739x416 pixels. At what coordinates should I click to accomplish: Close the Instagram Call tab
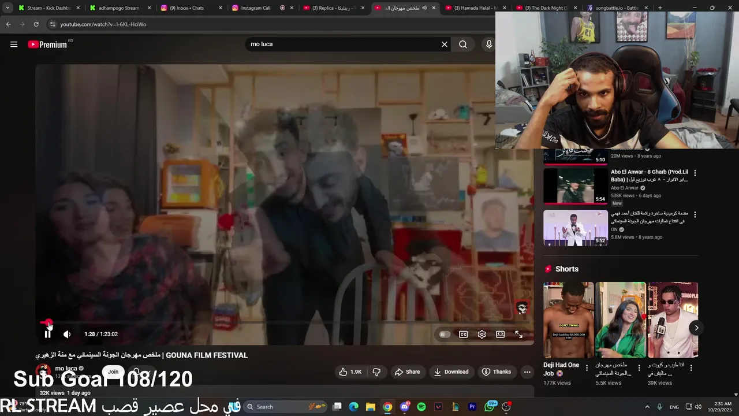[292, 8]
